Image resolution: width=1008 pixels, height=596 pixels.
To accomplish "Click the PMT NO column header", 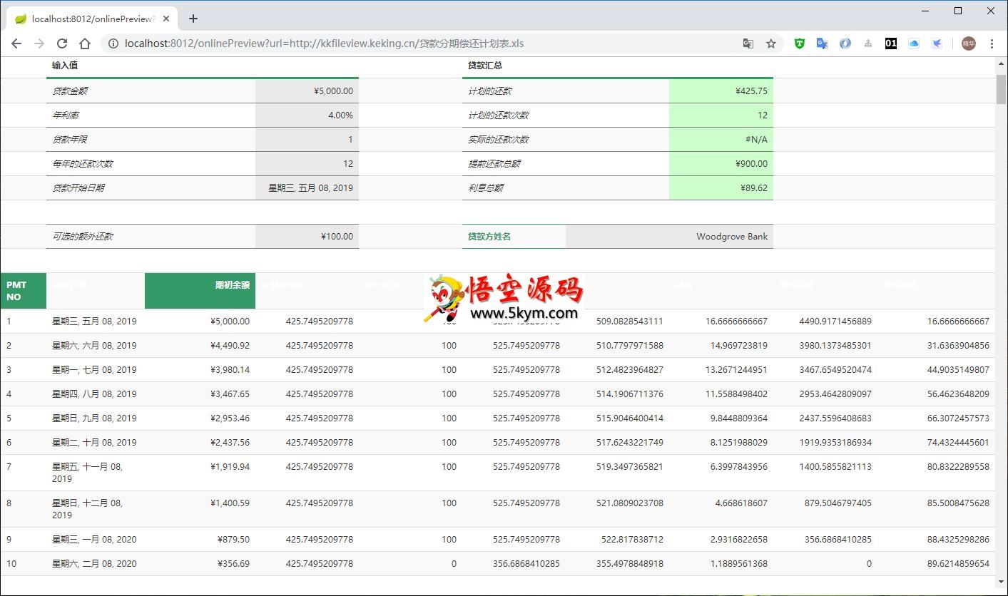I will (x=23, y=291).
